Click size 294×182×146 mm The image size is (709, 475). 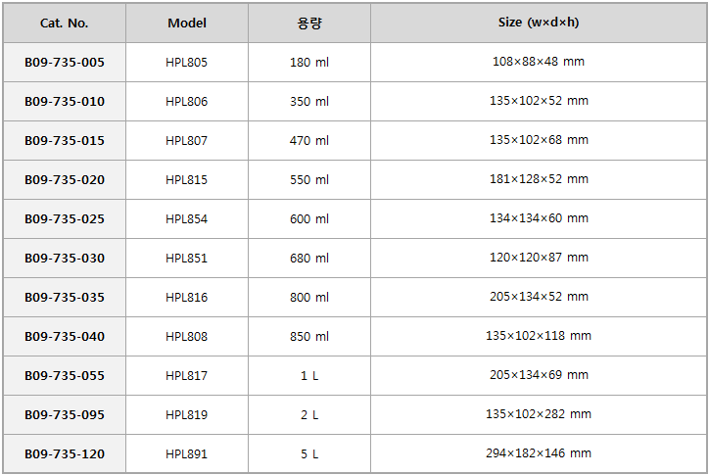pos(539,452)
